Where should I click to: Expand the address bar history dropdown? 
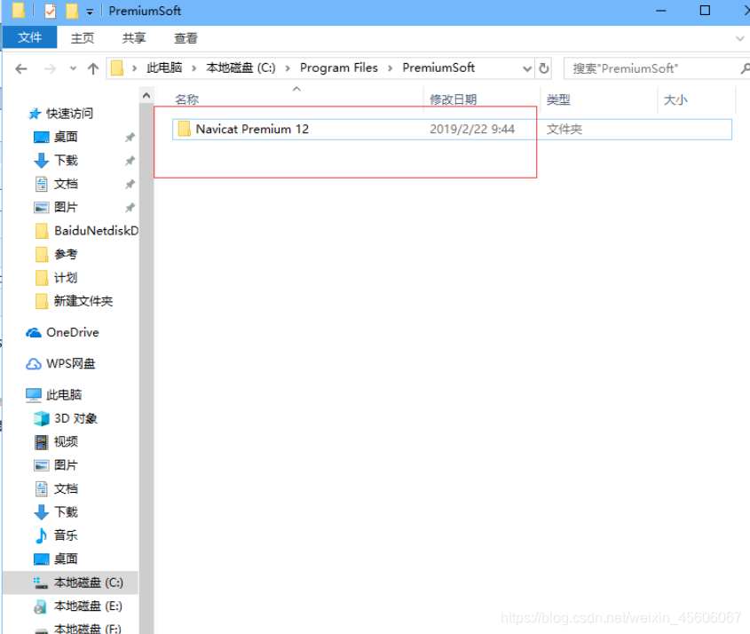pos(527,68)
